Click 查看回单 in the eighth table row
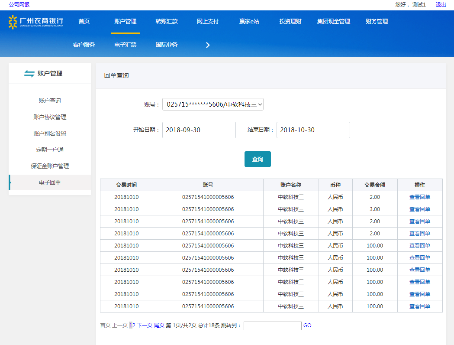Image resolution: width=454 pixels, height=345 pixels. pos(419,282)
